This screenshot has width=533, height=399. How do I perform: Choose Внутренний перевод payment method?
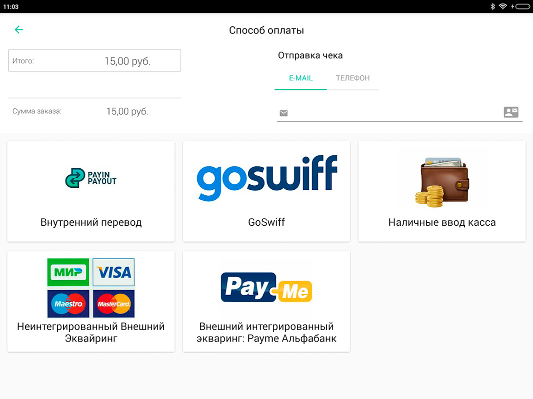(91, 191)
